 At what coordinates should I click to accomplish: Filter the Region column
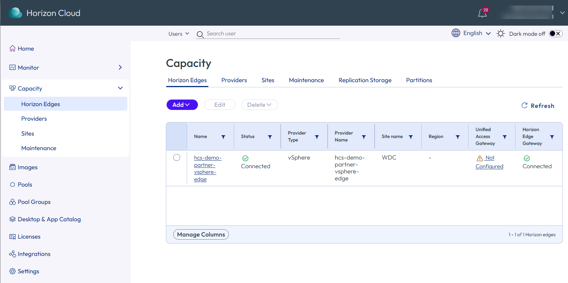click(458, 137)
